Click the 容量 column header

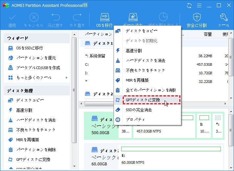(x=208, y=34)
